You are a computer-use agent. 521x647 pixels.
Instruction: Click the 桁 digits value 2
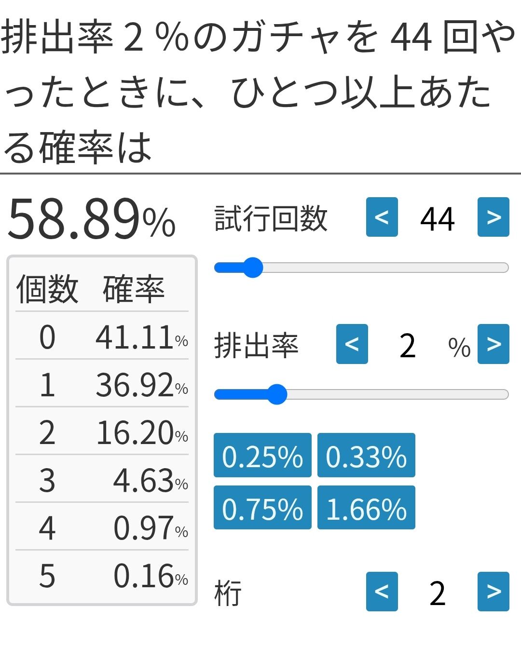click(437, 593)
